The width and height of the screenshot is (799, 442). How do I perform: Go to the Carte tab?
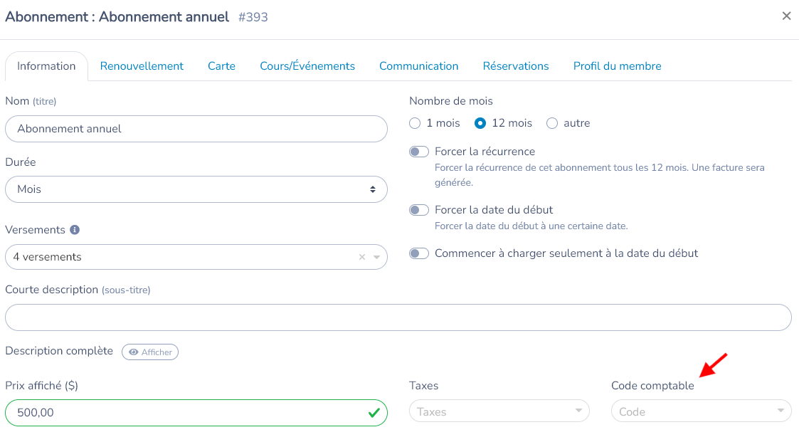tap(222, 66)
